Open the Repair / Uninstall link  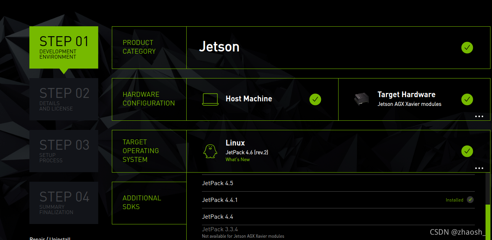[x=50, y=239]
